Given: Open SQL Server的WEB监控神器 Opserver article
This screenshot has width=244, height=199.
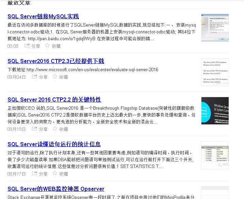Looking at the screenshot, I should [56, 189].
